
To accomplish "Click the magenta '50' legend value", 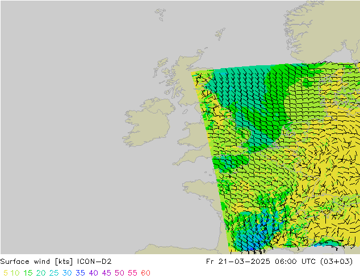I will tap(119, 273).
